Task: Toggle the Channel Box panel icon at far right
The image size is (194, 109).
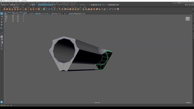Action: click(193, 5)
